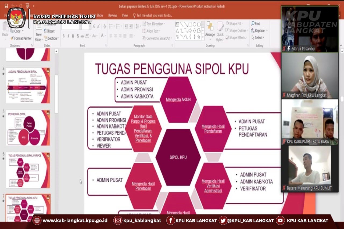This screenshot has height=229, width=344.
Task: Click the Underline formatting icon
Action: click(x=73, y=36)
